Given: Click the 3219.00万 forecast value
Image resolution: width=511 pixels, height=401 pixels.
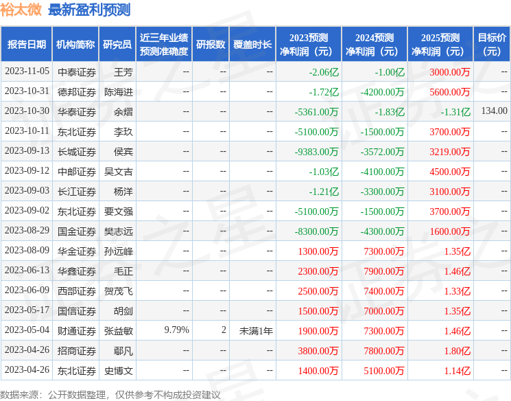Looking at the screenshot, I should tap(449, 152).
